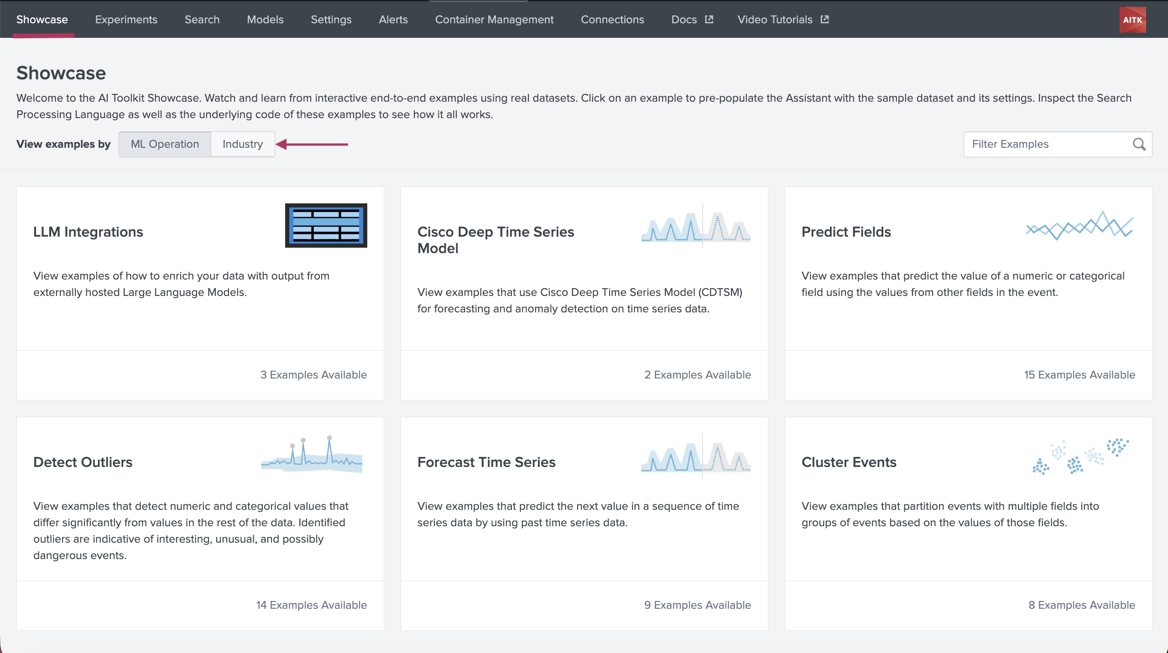Click the external-link icon beside Video Tutorials
This screenshot has height=653, width=1168.
825,20
